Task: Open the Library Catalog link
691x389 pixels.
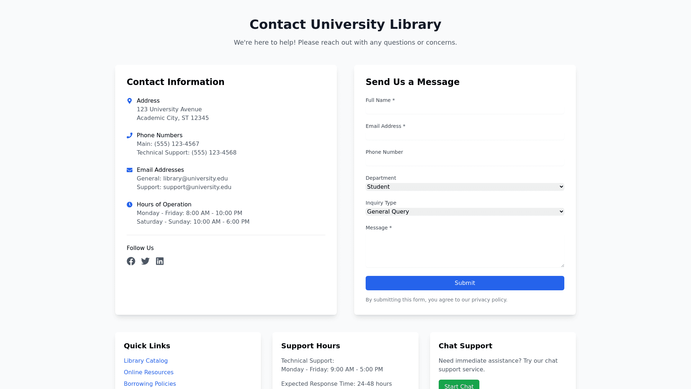Action: click(146, 361)
